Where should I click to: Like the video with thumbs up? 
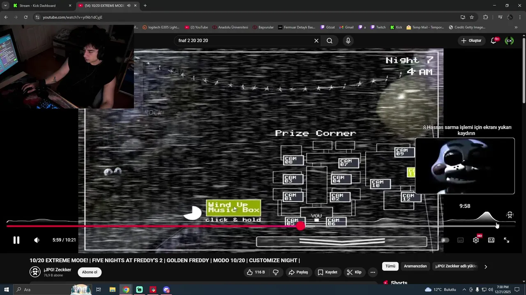256,272
